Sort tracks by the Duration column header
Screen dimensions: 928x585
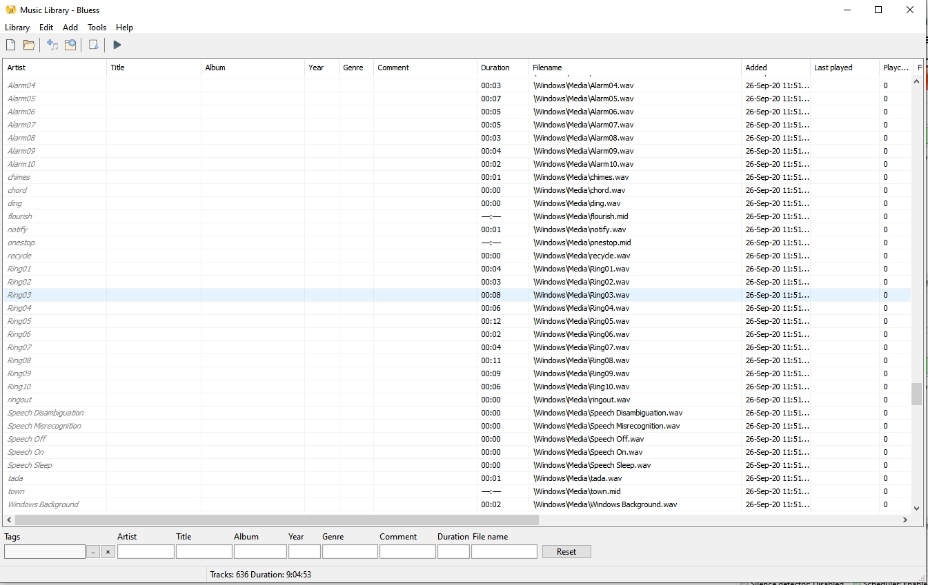[495, 68]
